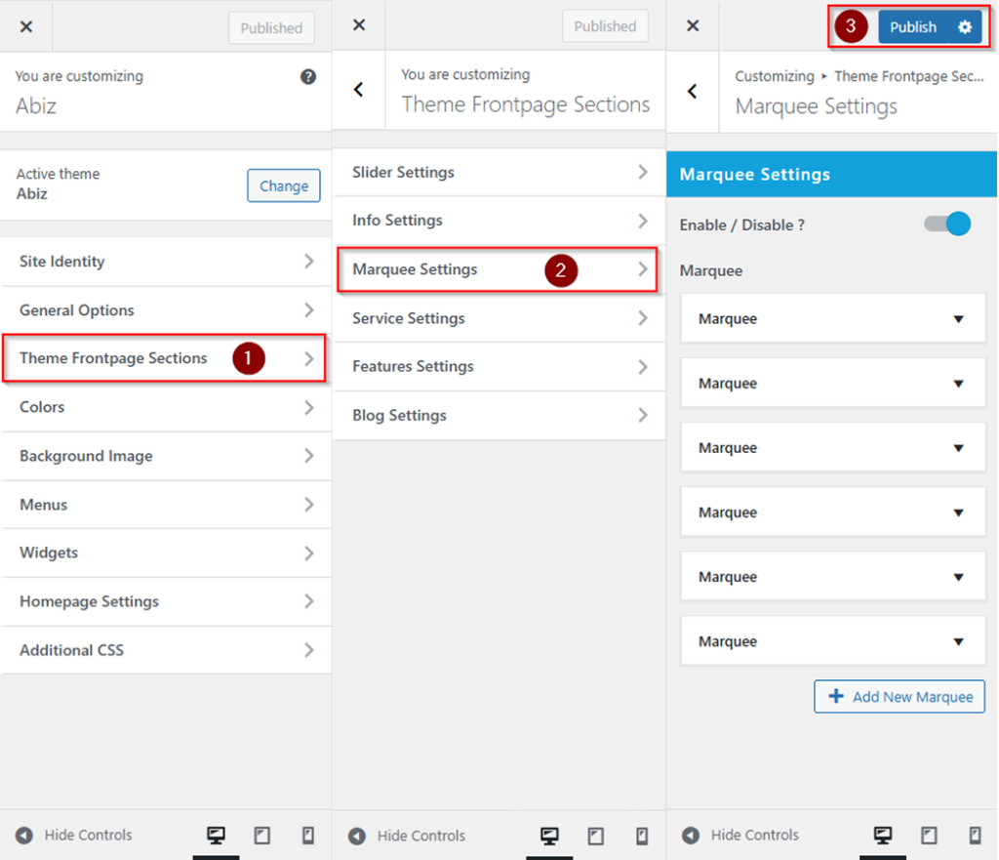Click back arrow beside Marquee Settings heading

(693, 91)
